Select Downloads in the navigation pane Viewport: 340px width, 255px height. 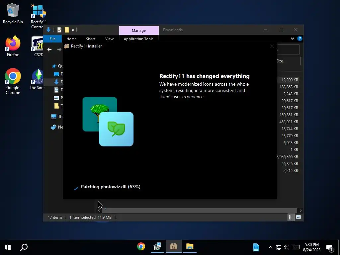point(58,82)
